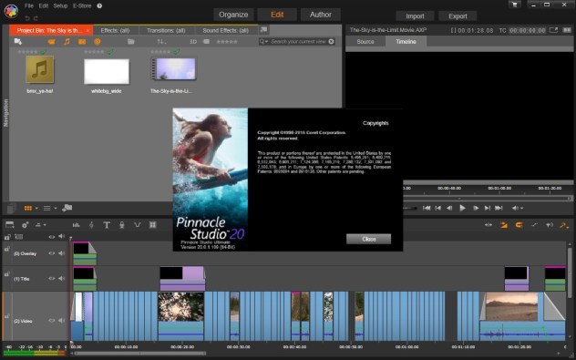Click the scene view icon in library footer
This screenshot has width=576, height=360.
[x=67, y=208]
